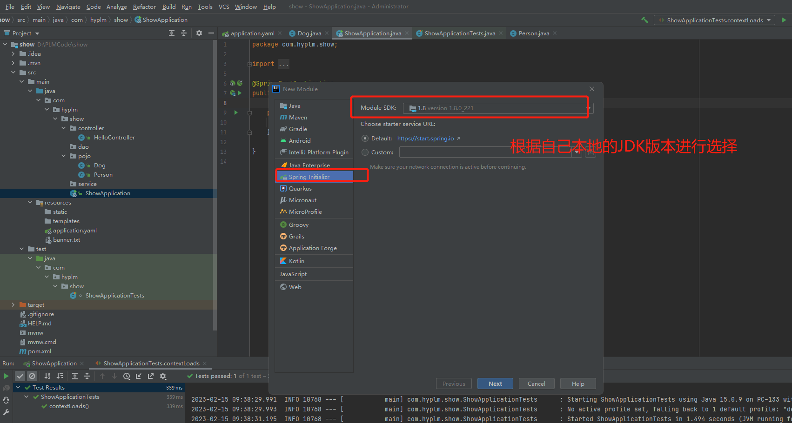Hide the Project tool window with the minus icon
The height and width of the screenshot is (423, 792).
coord(211,33)
